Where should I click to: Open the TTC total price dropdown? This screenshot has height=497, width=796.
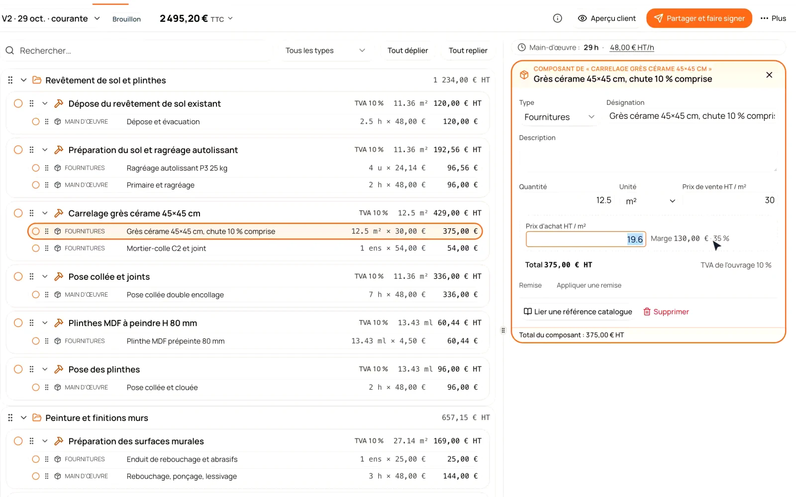pyautogui.click(x=196, y=18)
